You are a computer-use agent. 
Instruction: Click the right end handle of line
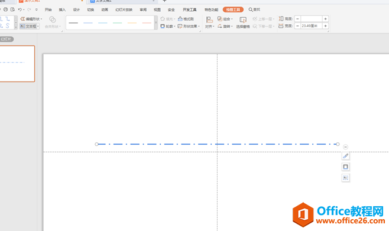(338, 144)
